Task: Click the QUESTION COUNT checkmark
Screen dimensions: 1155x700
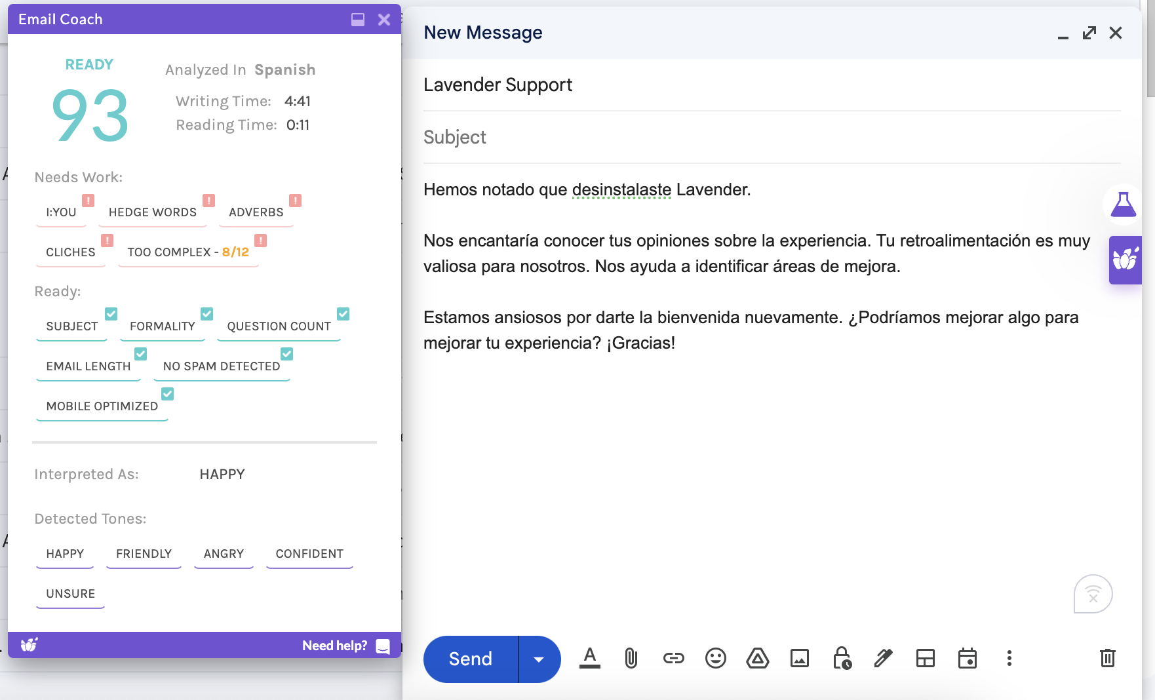Action: point(343,314)
